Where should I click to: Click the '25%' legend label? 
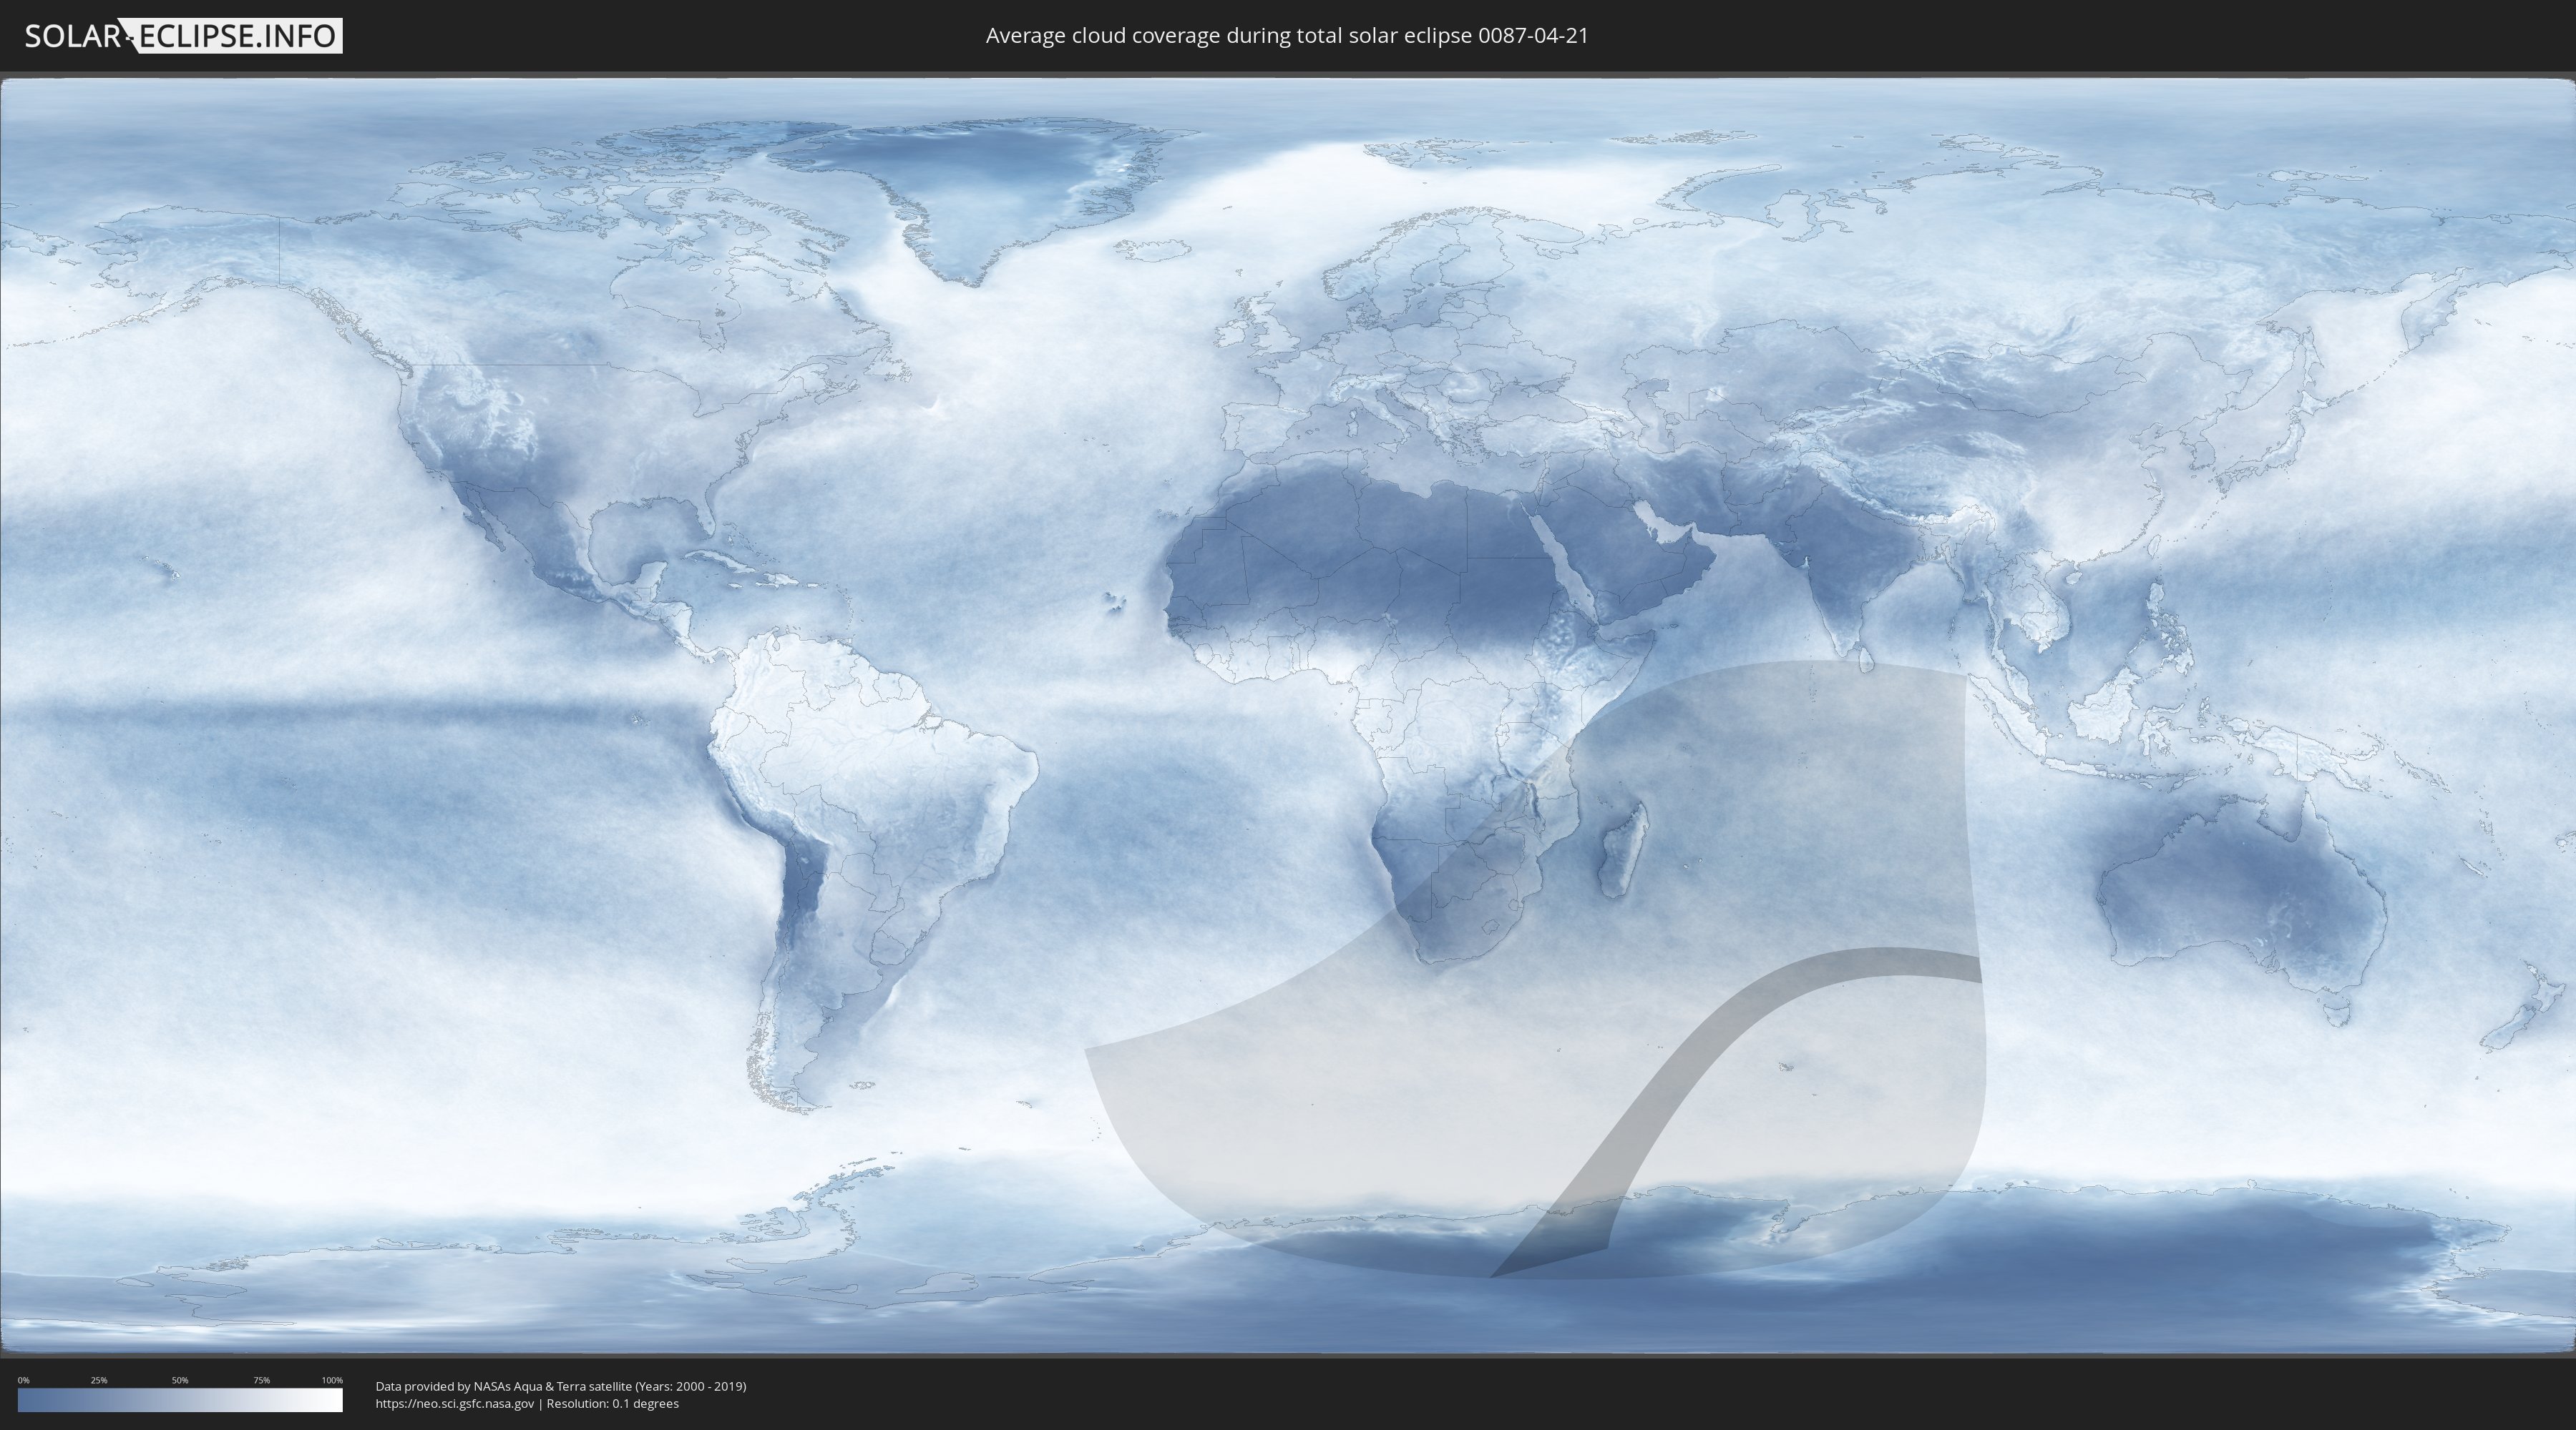coord(99,1380)
